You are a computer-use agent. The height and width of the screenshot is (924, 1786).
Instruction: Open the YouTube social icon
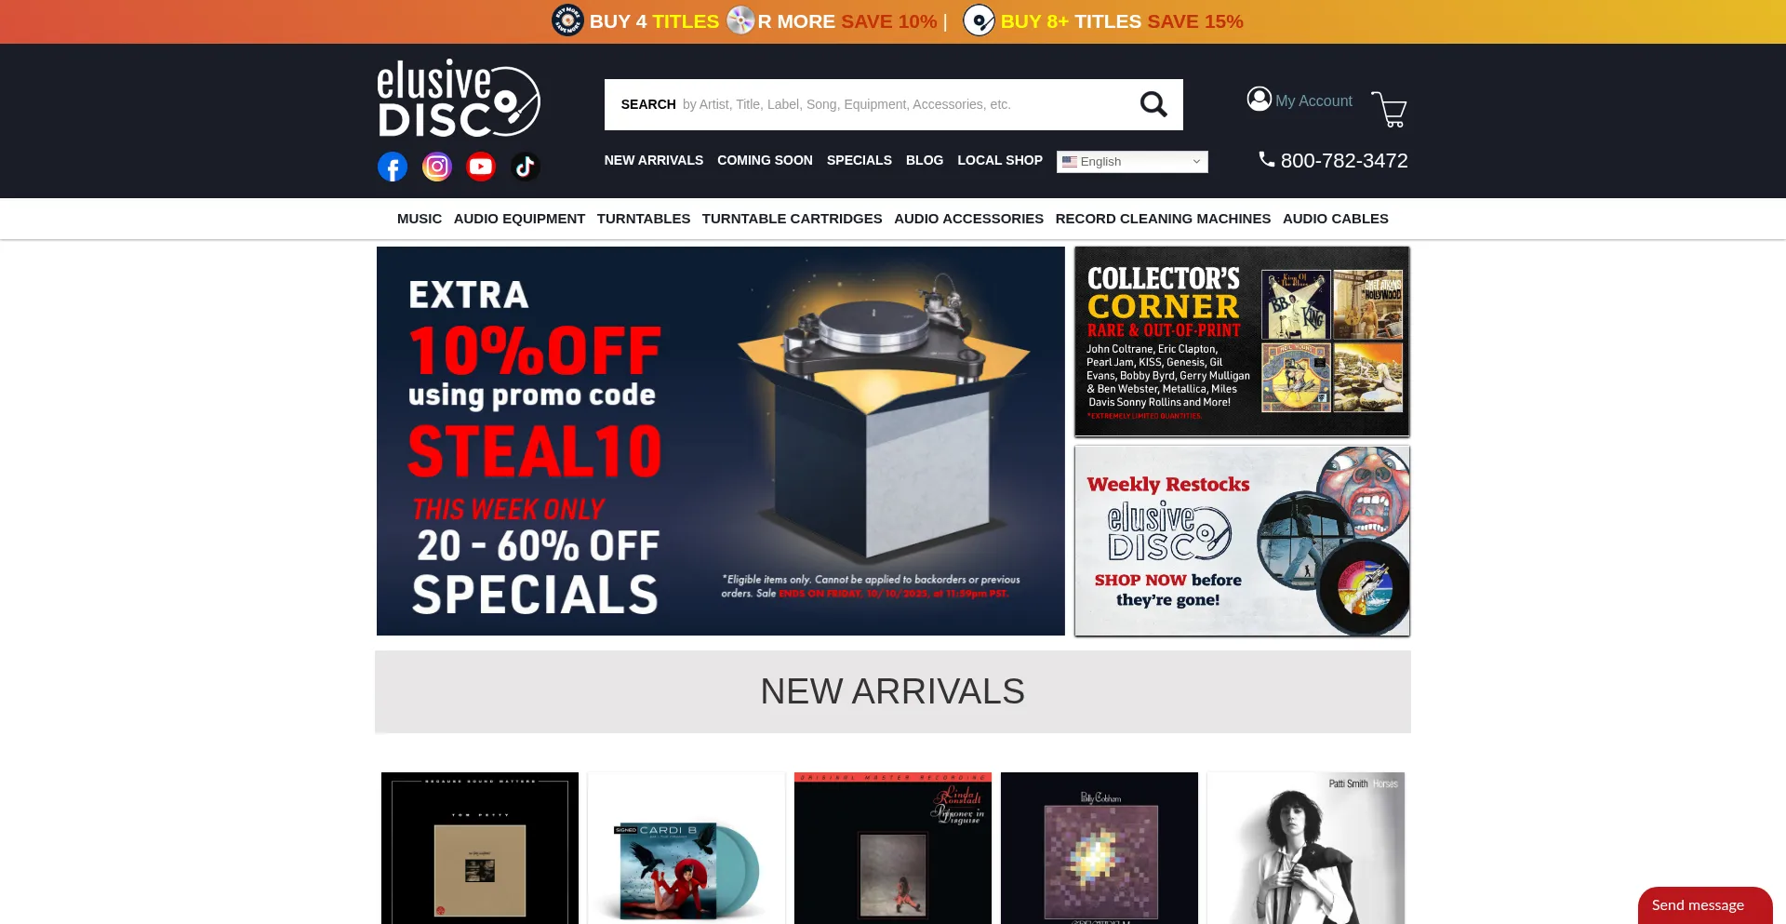(481, 167)
